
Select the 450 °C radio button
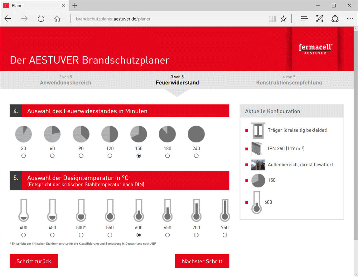(52, 235)
